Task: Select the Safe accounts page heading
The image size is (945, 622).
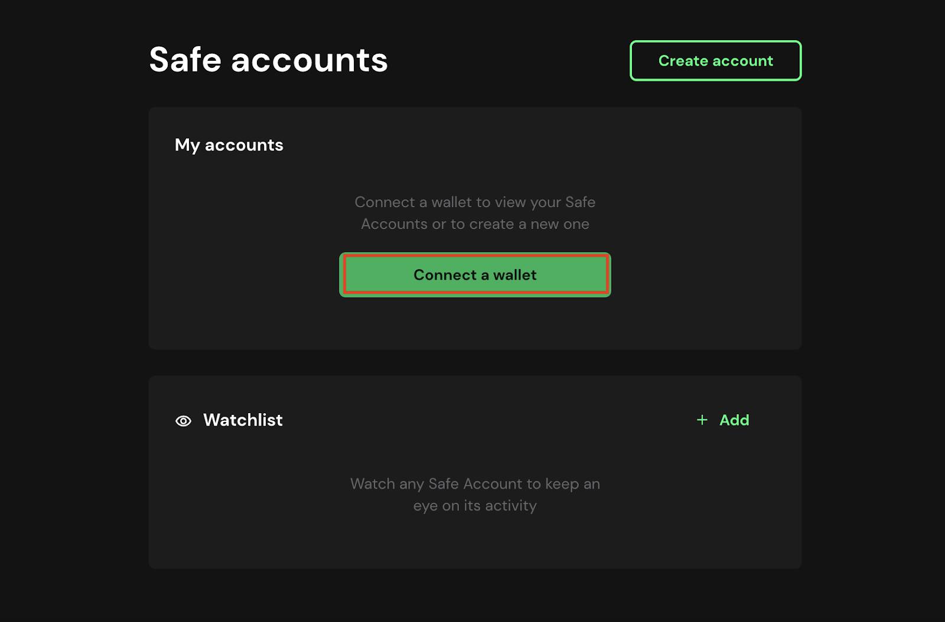Action: tap(269, 60)
